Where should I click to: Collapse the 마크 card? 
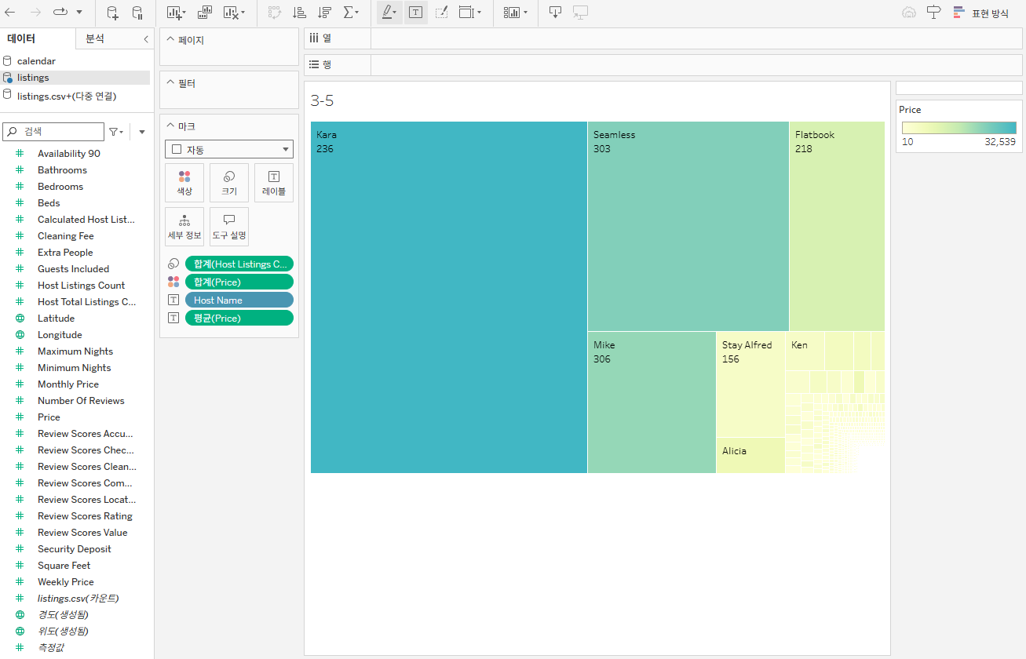point(170,126)
